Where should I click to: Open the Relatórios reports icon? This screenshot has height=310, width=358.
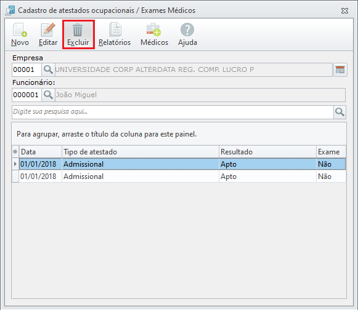(x=115, y=30)
